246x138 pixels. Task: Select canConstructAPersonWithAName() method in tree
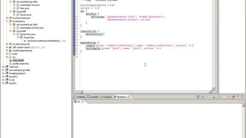tap(43, 41)
